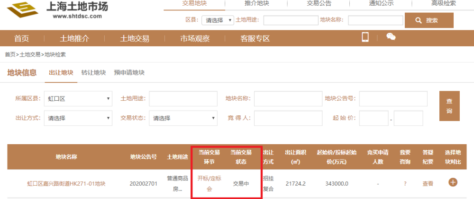Switch to the 转让地块 tab
This screenshot has width=474, height=199.
tap(93, 73)
